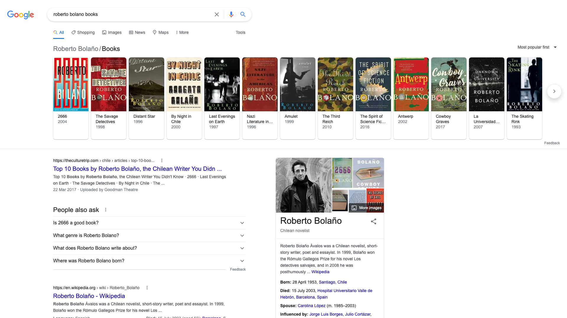
Task: Click 2666 cover image in knowledge panel
Action: point(342,173)
